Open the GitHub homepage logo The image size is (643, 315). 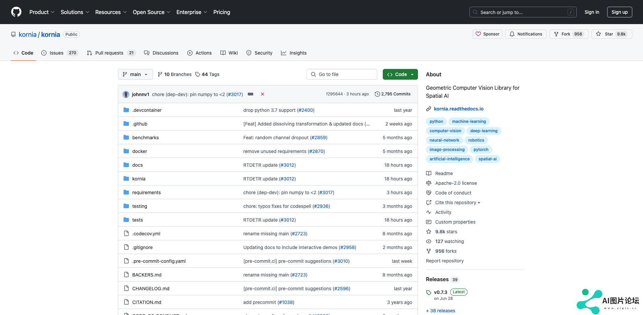click(16, 12)
